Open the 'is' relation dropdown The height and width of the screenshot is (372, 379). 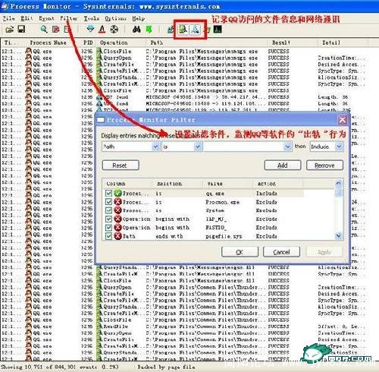tap(198, 147)
